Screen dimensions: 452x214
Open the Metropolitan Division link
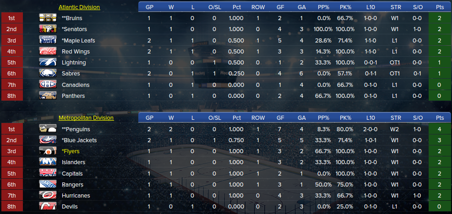86,118
